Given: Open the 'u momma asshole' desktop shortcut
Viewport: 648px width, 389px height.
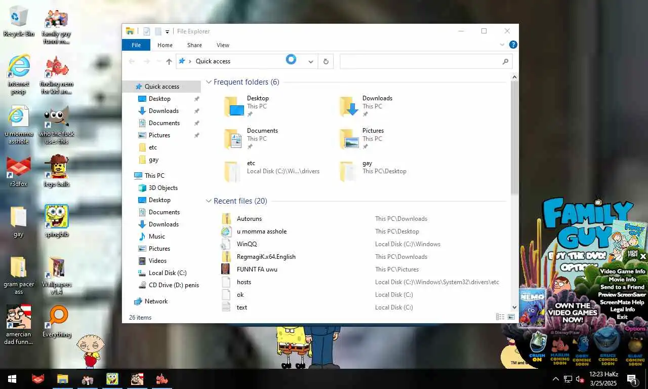Looking at the screenshot, I should pyautogui.click(x=19, y=125).
